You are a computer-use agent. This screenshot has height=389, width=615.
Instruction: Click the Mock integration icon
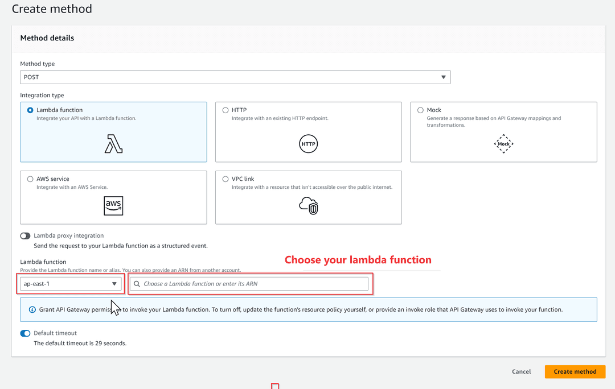tap(503, 143)
